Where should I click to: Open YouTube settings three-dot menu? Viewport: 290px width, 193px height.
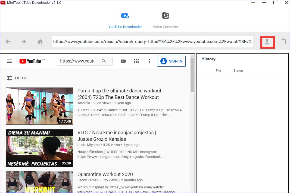149,61
